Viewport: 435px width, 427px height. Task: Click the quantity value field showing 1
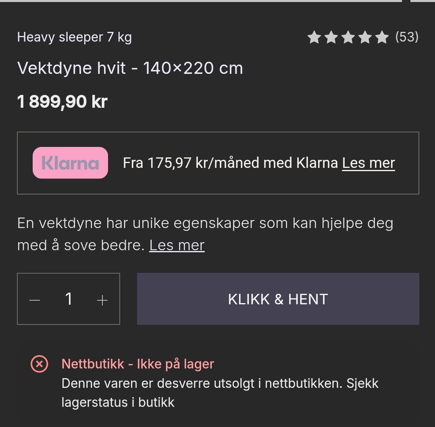point(68,299)
